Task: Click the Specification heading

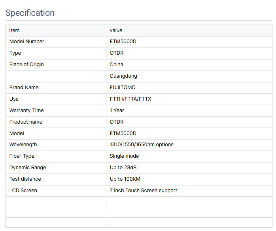Action: 30,13
